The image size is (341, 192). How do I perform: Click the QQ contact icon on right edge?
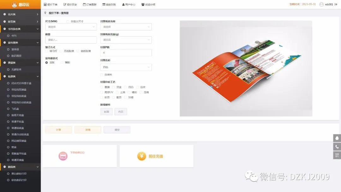click(337, 138)
